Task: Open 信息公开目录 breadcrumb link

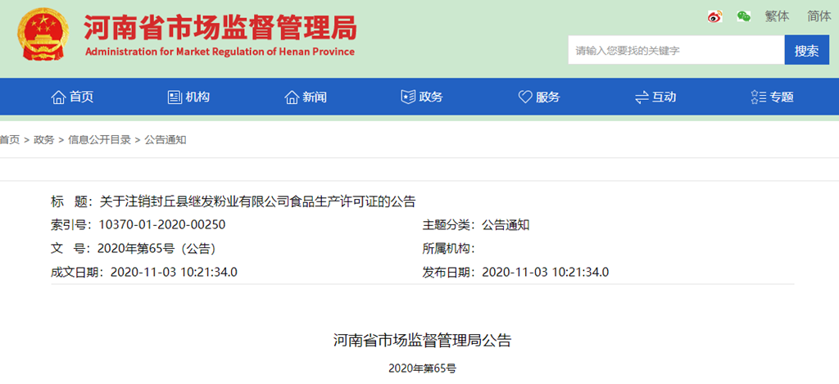Action: point(99,140)
